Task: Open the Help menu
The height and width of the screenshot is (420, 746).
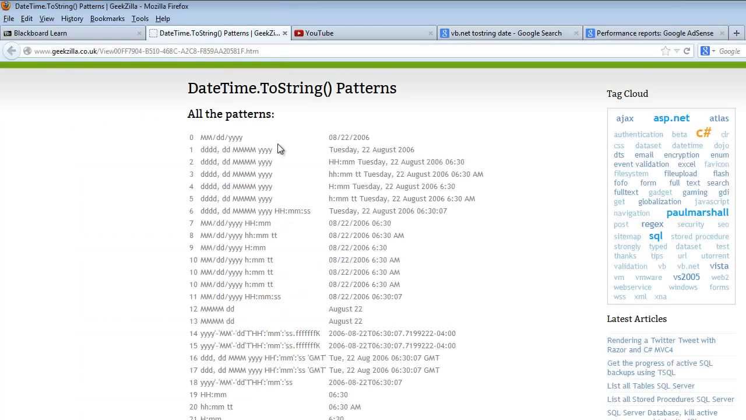Action: click(x=163, y=19)
